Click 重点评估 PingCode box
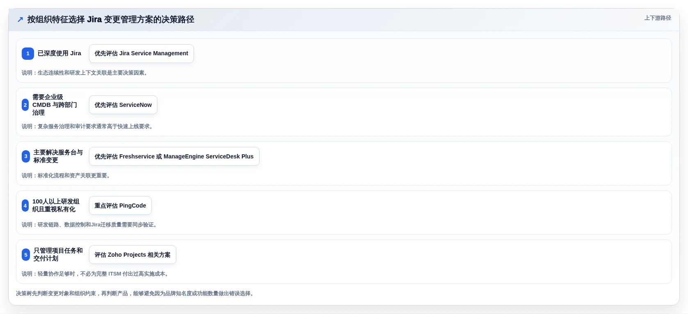Screen dimensions: 688x314 click(x=120, y=206)
